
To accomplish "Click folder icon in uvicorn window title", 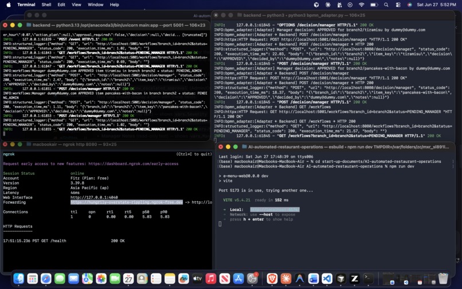I will click(29, 25).
